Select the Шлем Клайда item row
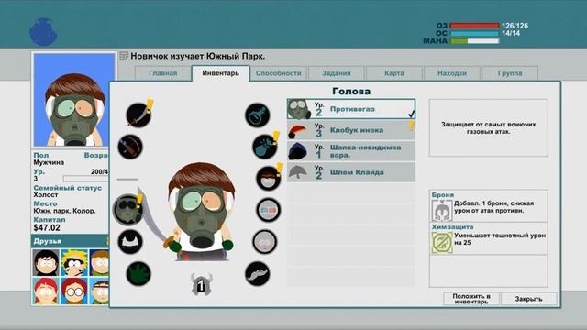Viewport: 587px width, 330px height. point(351,172)
